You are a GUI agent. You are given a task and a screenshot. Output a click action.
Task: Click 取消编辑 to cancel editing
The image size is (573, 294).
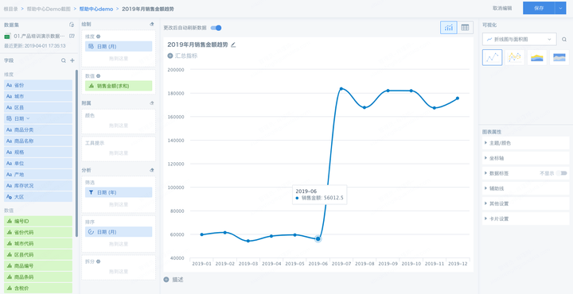[502, 8]
